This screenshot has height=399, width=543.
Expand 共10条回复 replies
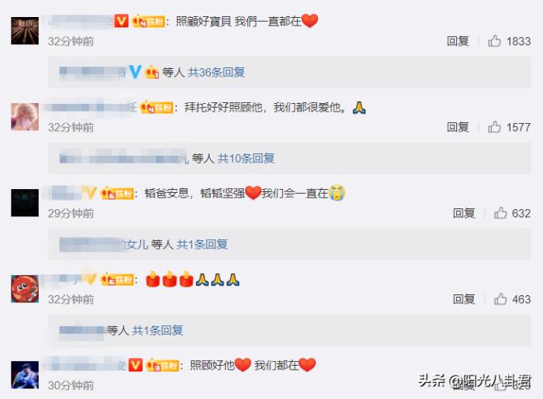(246, 158)
